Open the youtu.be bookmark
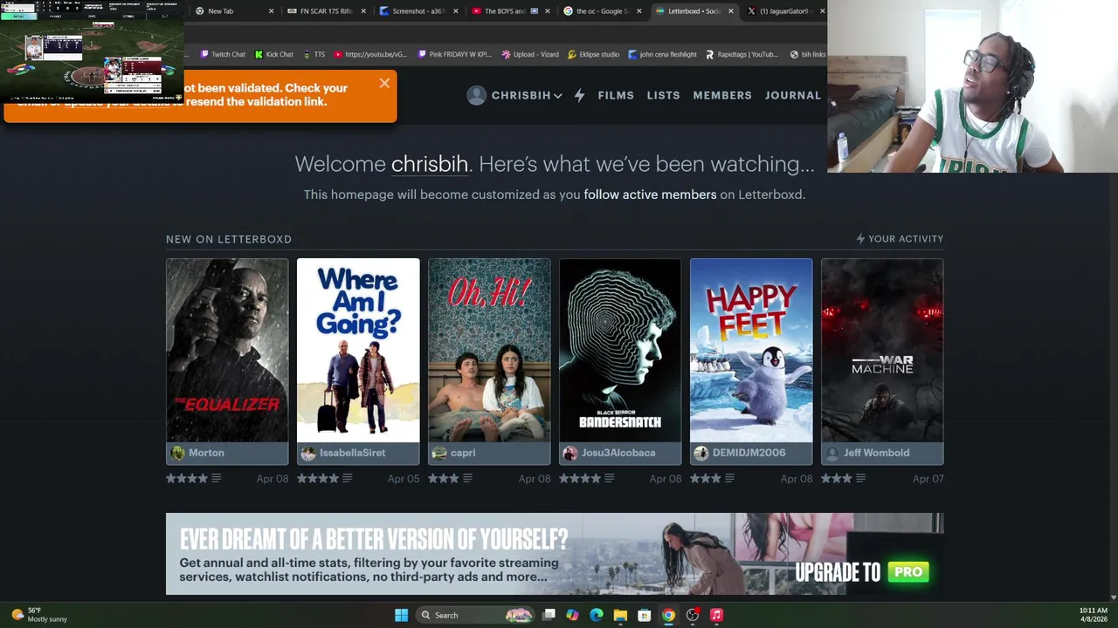The width and height of the screenshot is (1118, 628). (370, 54)
